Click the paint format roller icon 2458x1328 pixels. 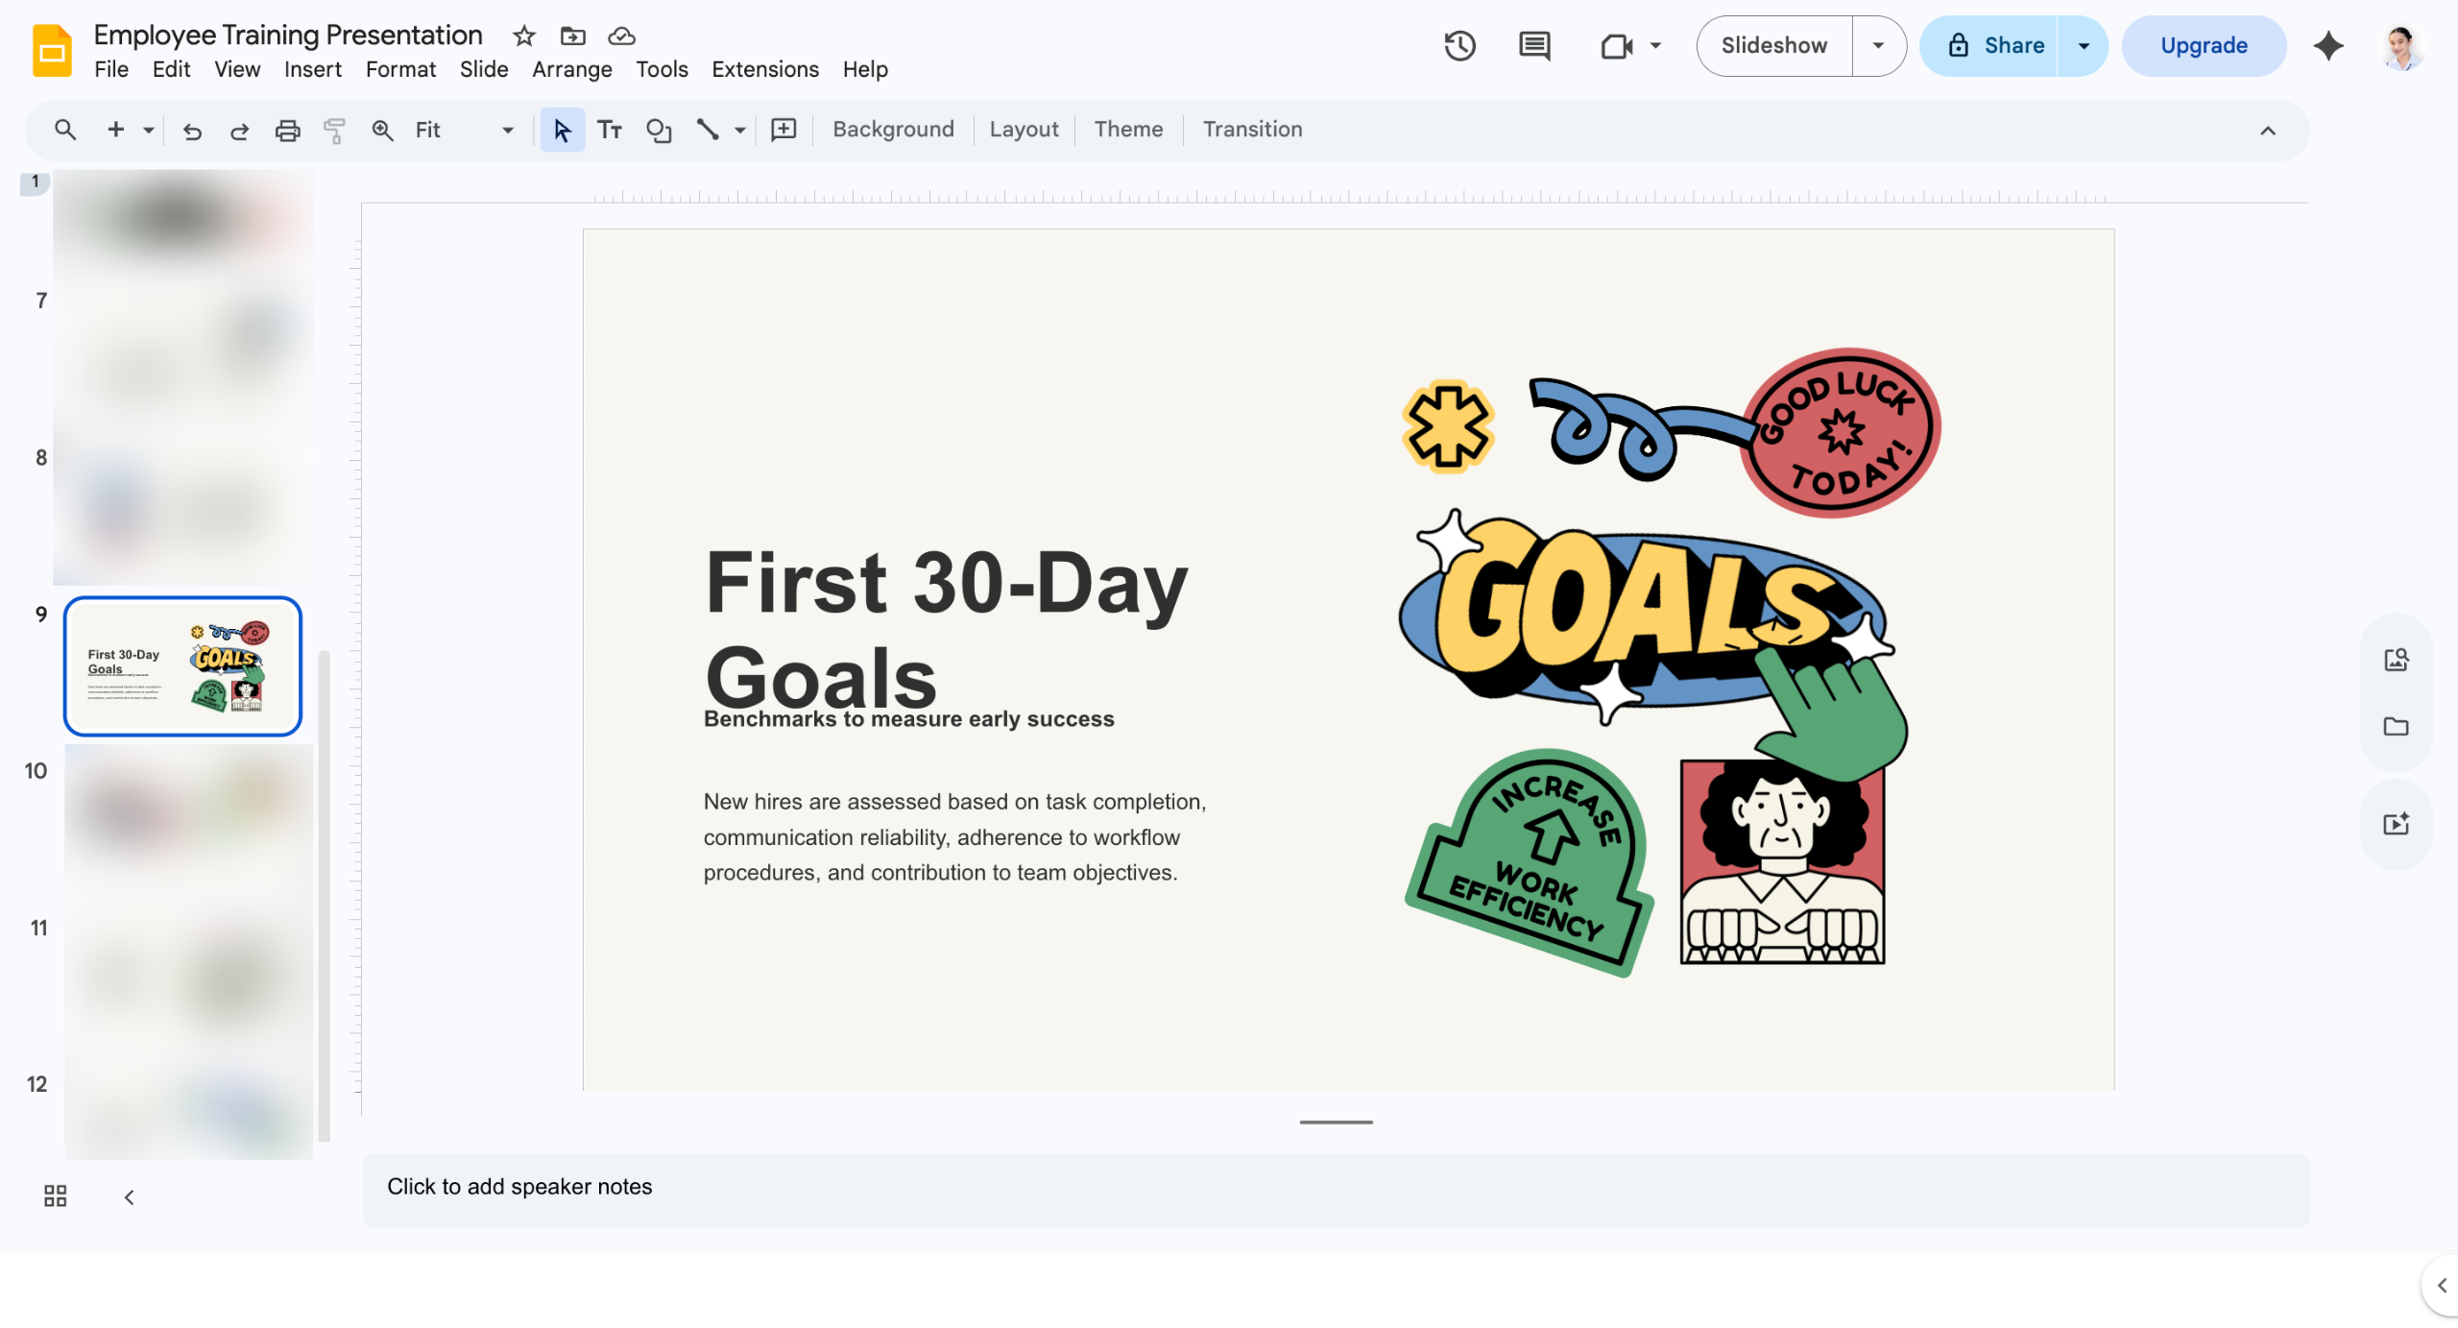click(334, 130)
